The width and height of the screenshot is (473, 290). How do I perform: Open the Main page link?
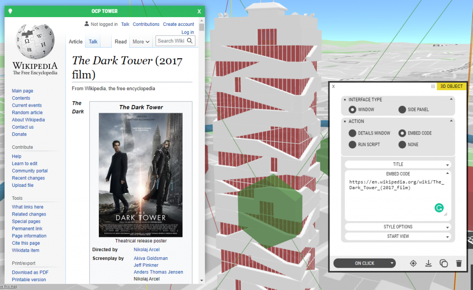tap(23, 91)
